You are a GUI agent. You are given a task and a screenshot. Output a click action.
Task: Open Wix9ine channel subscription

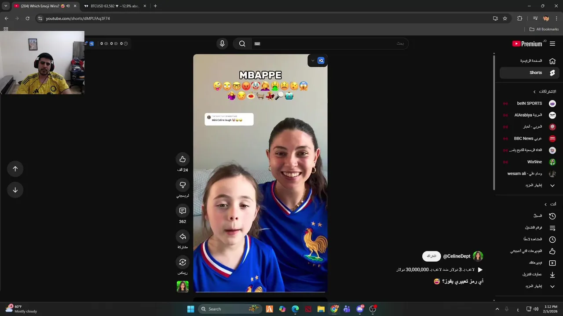tap(530, 162)
